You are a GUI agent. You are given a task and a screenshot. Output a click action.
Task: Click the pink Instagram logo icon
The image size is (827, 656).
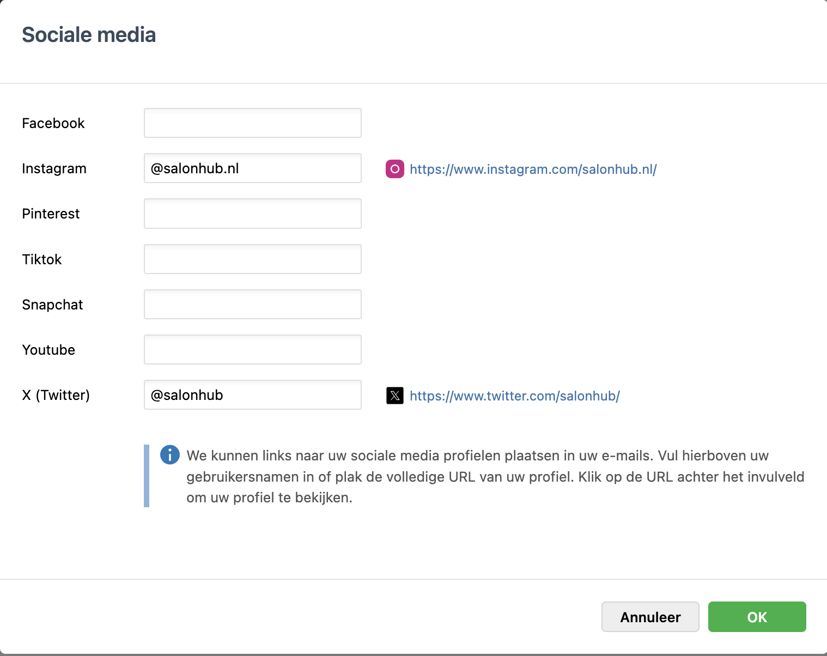tap(394, 169)
